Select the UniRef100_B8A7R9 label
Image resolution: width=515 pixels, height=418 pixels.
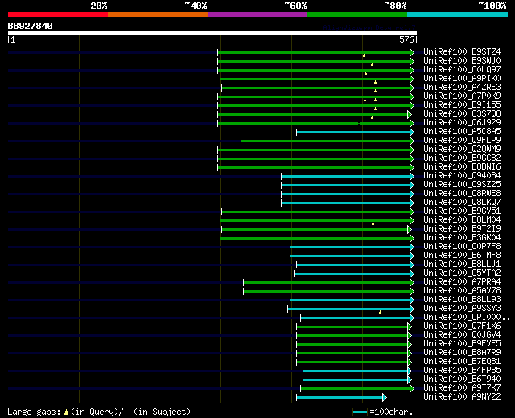462,353
